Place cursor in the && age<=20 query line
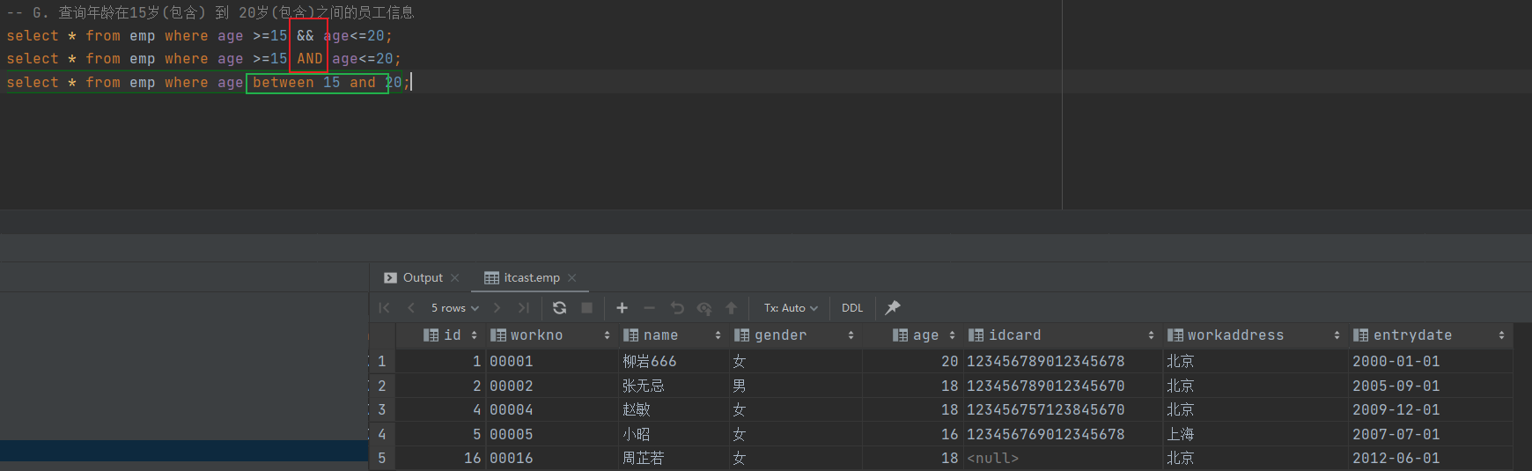Screen dimensions: 1532x471 pos(199,36)
